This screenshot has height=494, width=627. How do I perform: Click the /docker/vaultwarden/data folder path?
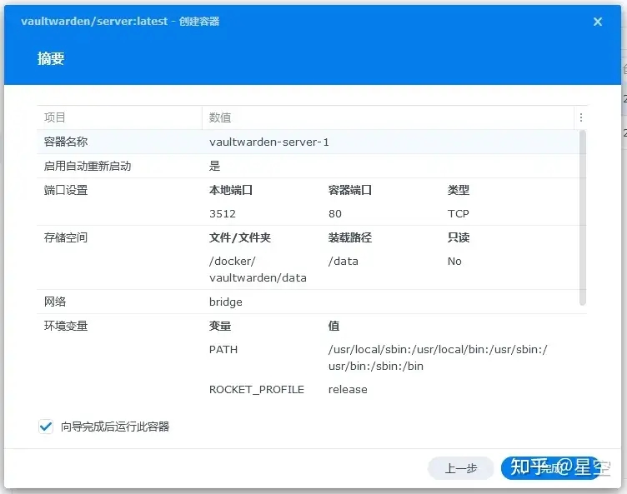tap(258, 269)
